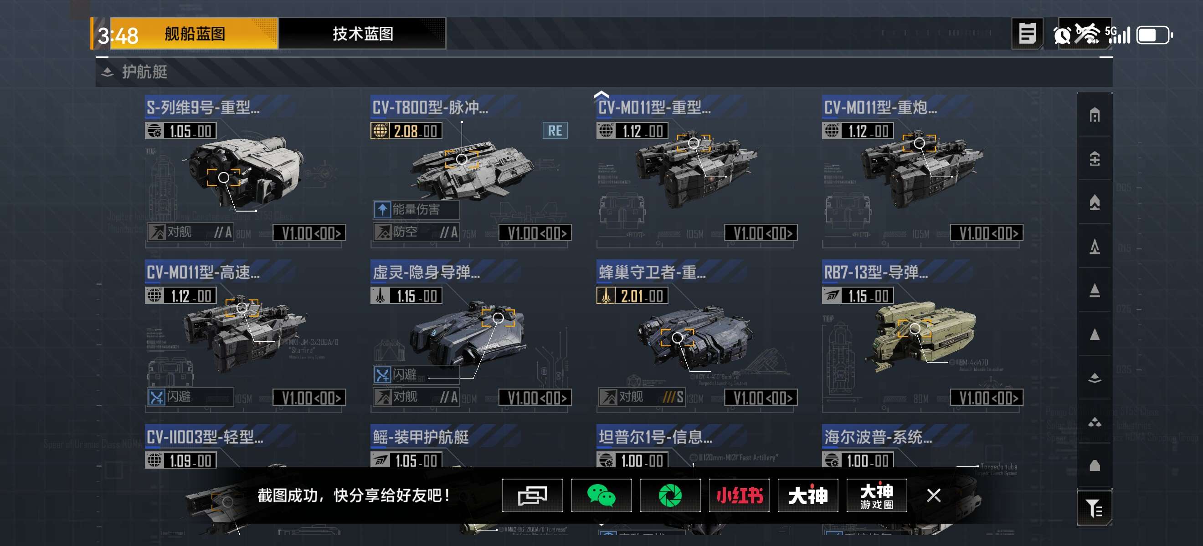Switch to 技术蓝图 tab

click(x=362, y=34)
